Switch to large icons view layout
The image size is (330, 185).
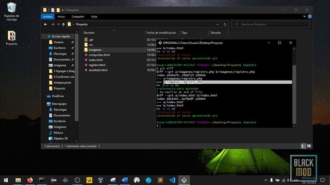coord(308,146)
